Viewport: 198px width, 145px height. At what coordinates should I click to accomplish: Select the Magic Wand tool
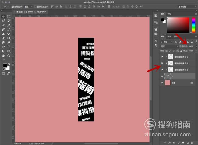tap(9, 21)
